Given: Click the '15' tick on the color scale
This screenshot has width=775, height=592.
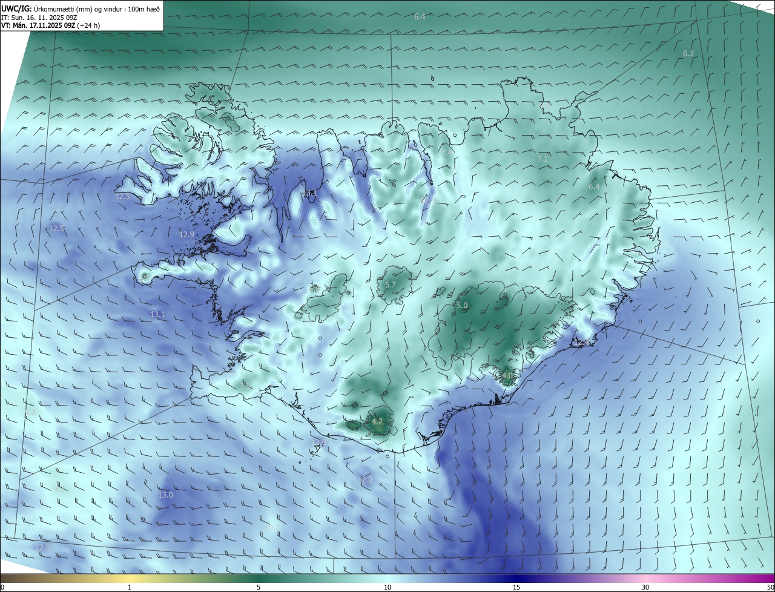Looking at the screenshot, I should [x=516, y=587].
